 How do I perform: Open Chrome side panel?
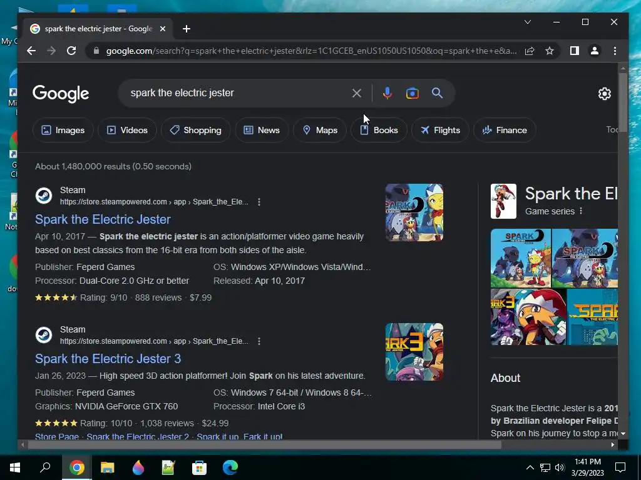(575, 51)
